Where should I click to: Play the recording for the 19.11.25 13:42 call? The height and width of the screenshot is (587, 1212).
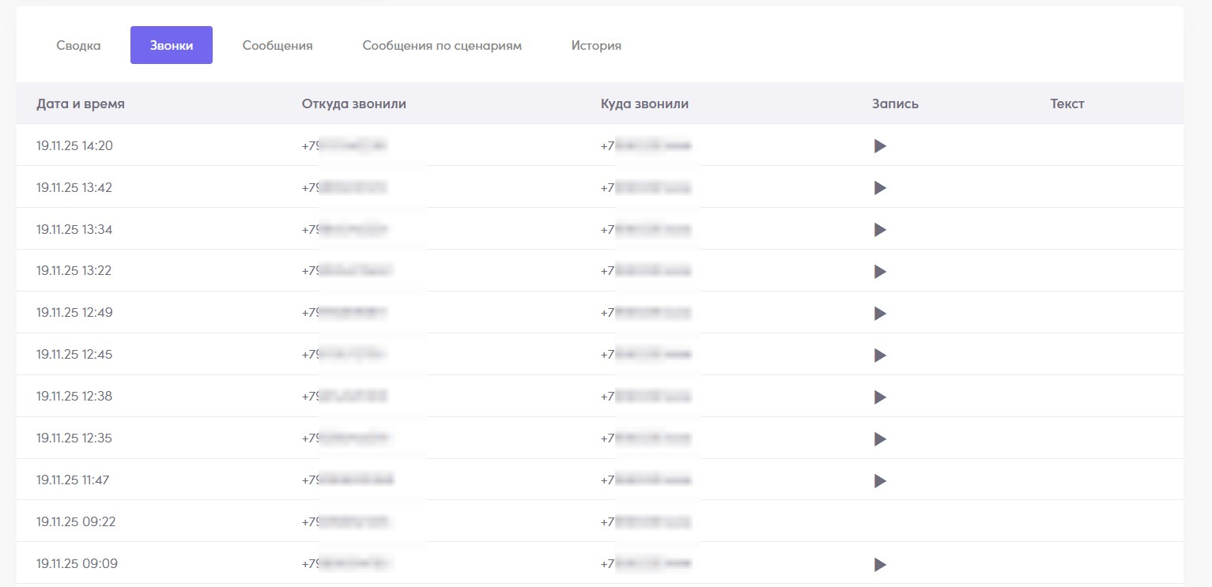pos(880,188)
